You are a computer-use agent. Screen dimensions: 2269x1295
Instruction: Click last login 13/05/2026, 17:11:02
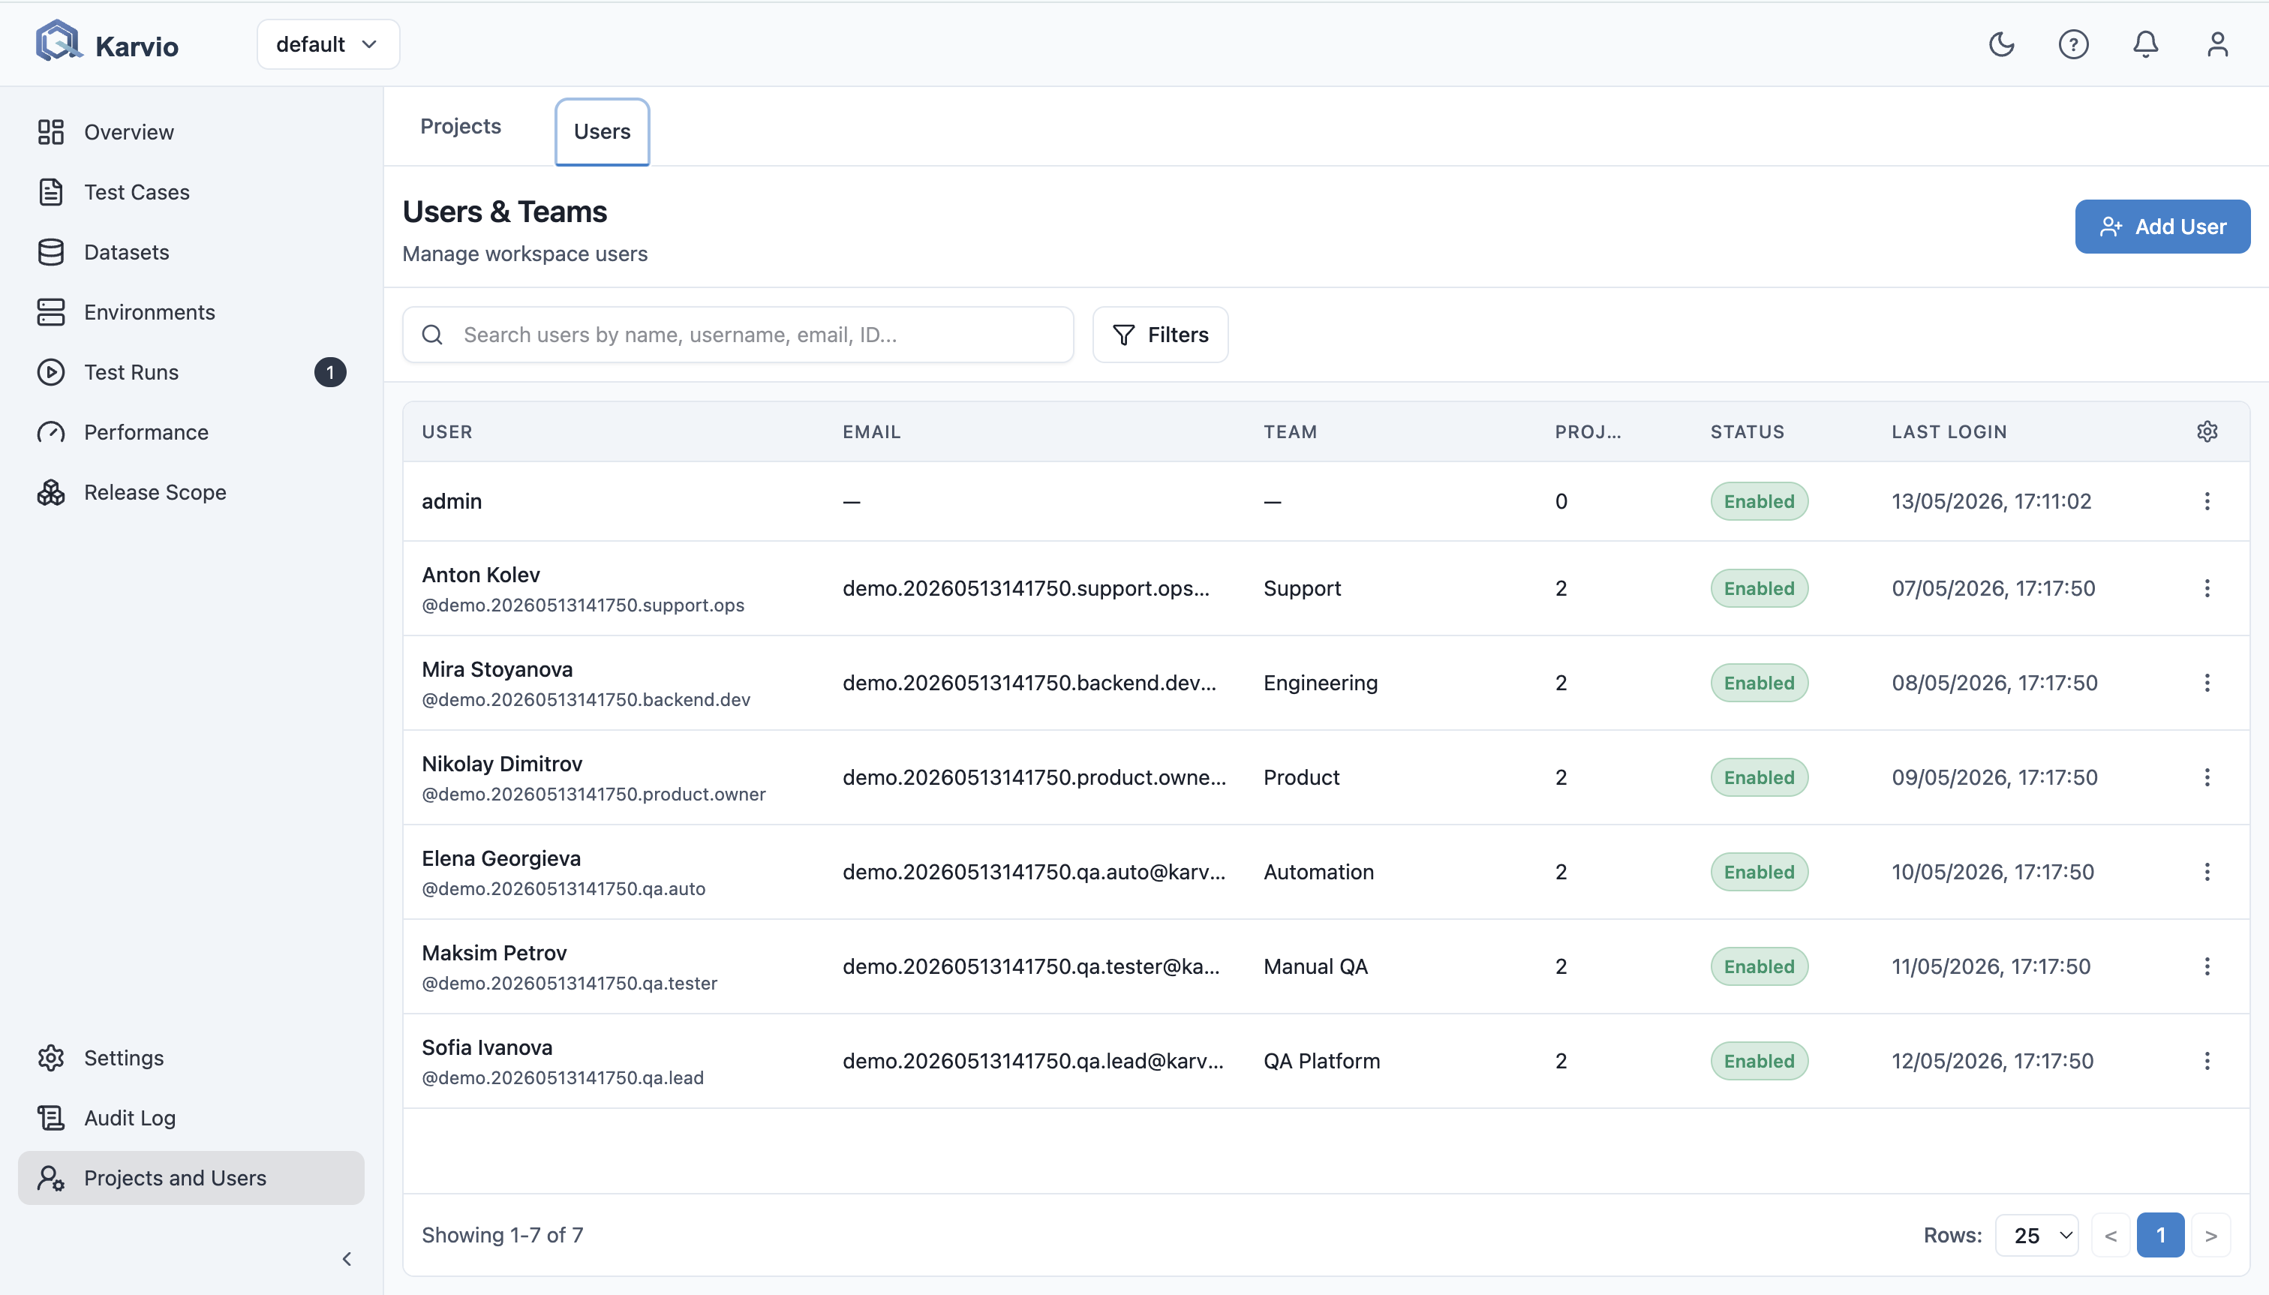pyautogui.click(x=1991, y=502)
